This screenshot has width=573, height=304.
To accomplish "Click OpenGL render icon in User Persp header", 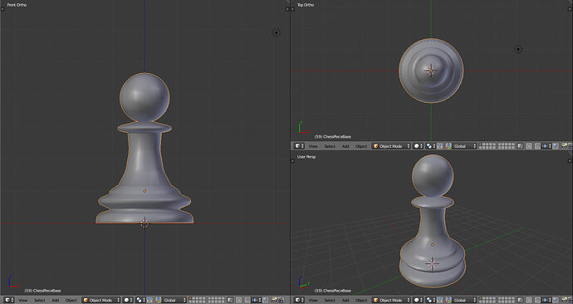I will tap(565, 300).
